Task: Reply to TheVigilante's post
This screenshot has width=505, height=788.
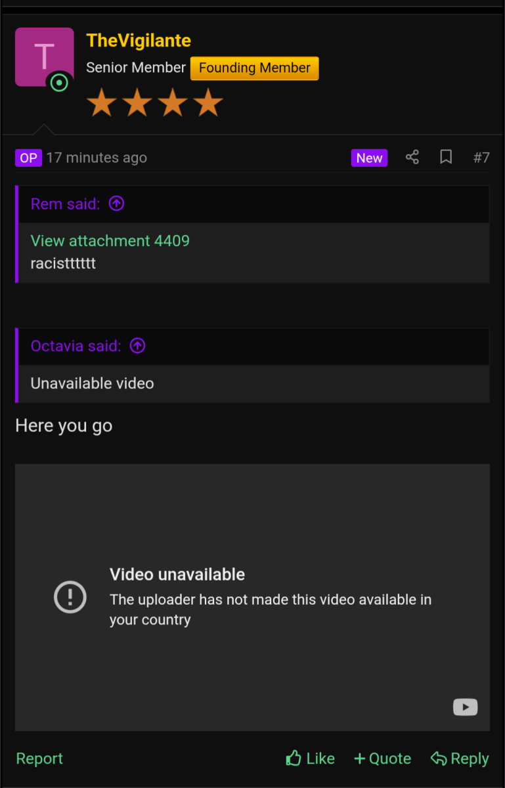Action: tap(460, 758)
